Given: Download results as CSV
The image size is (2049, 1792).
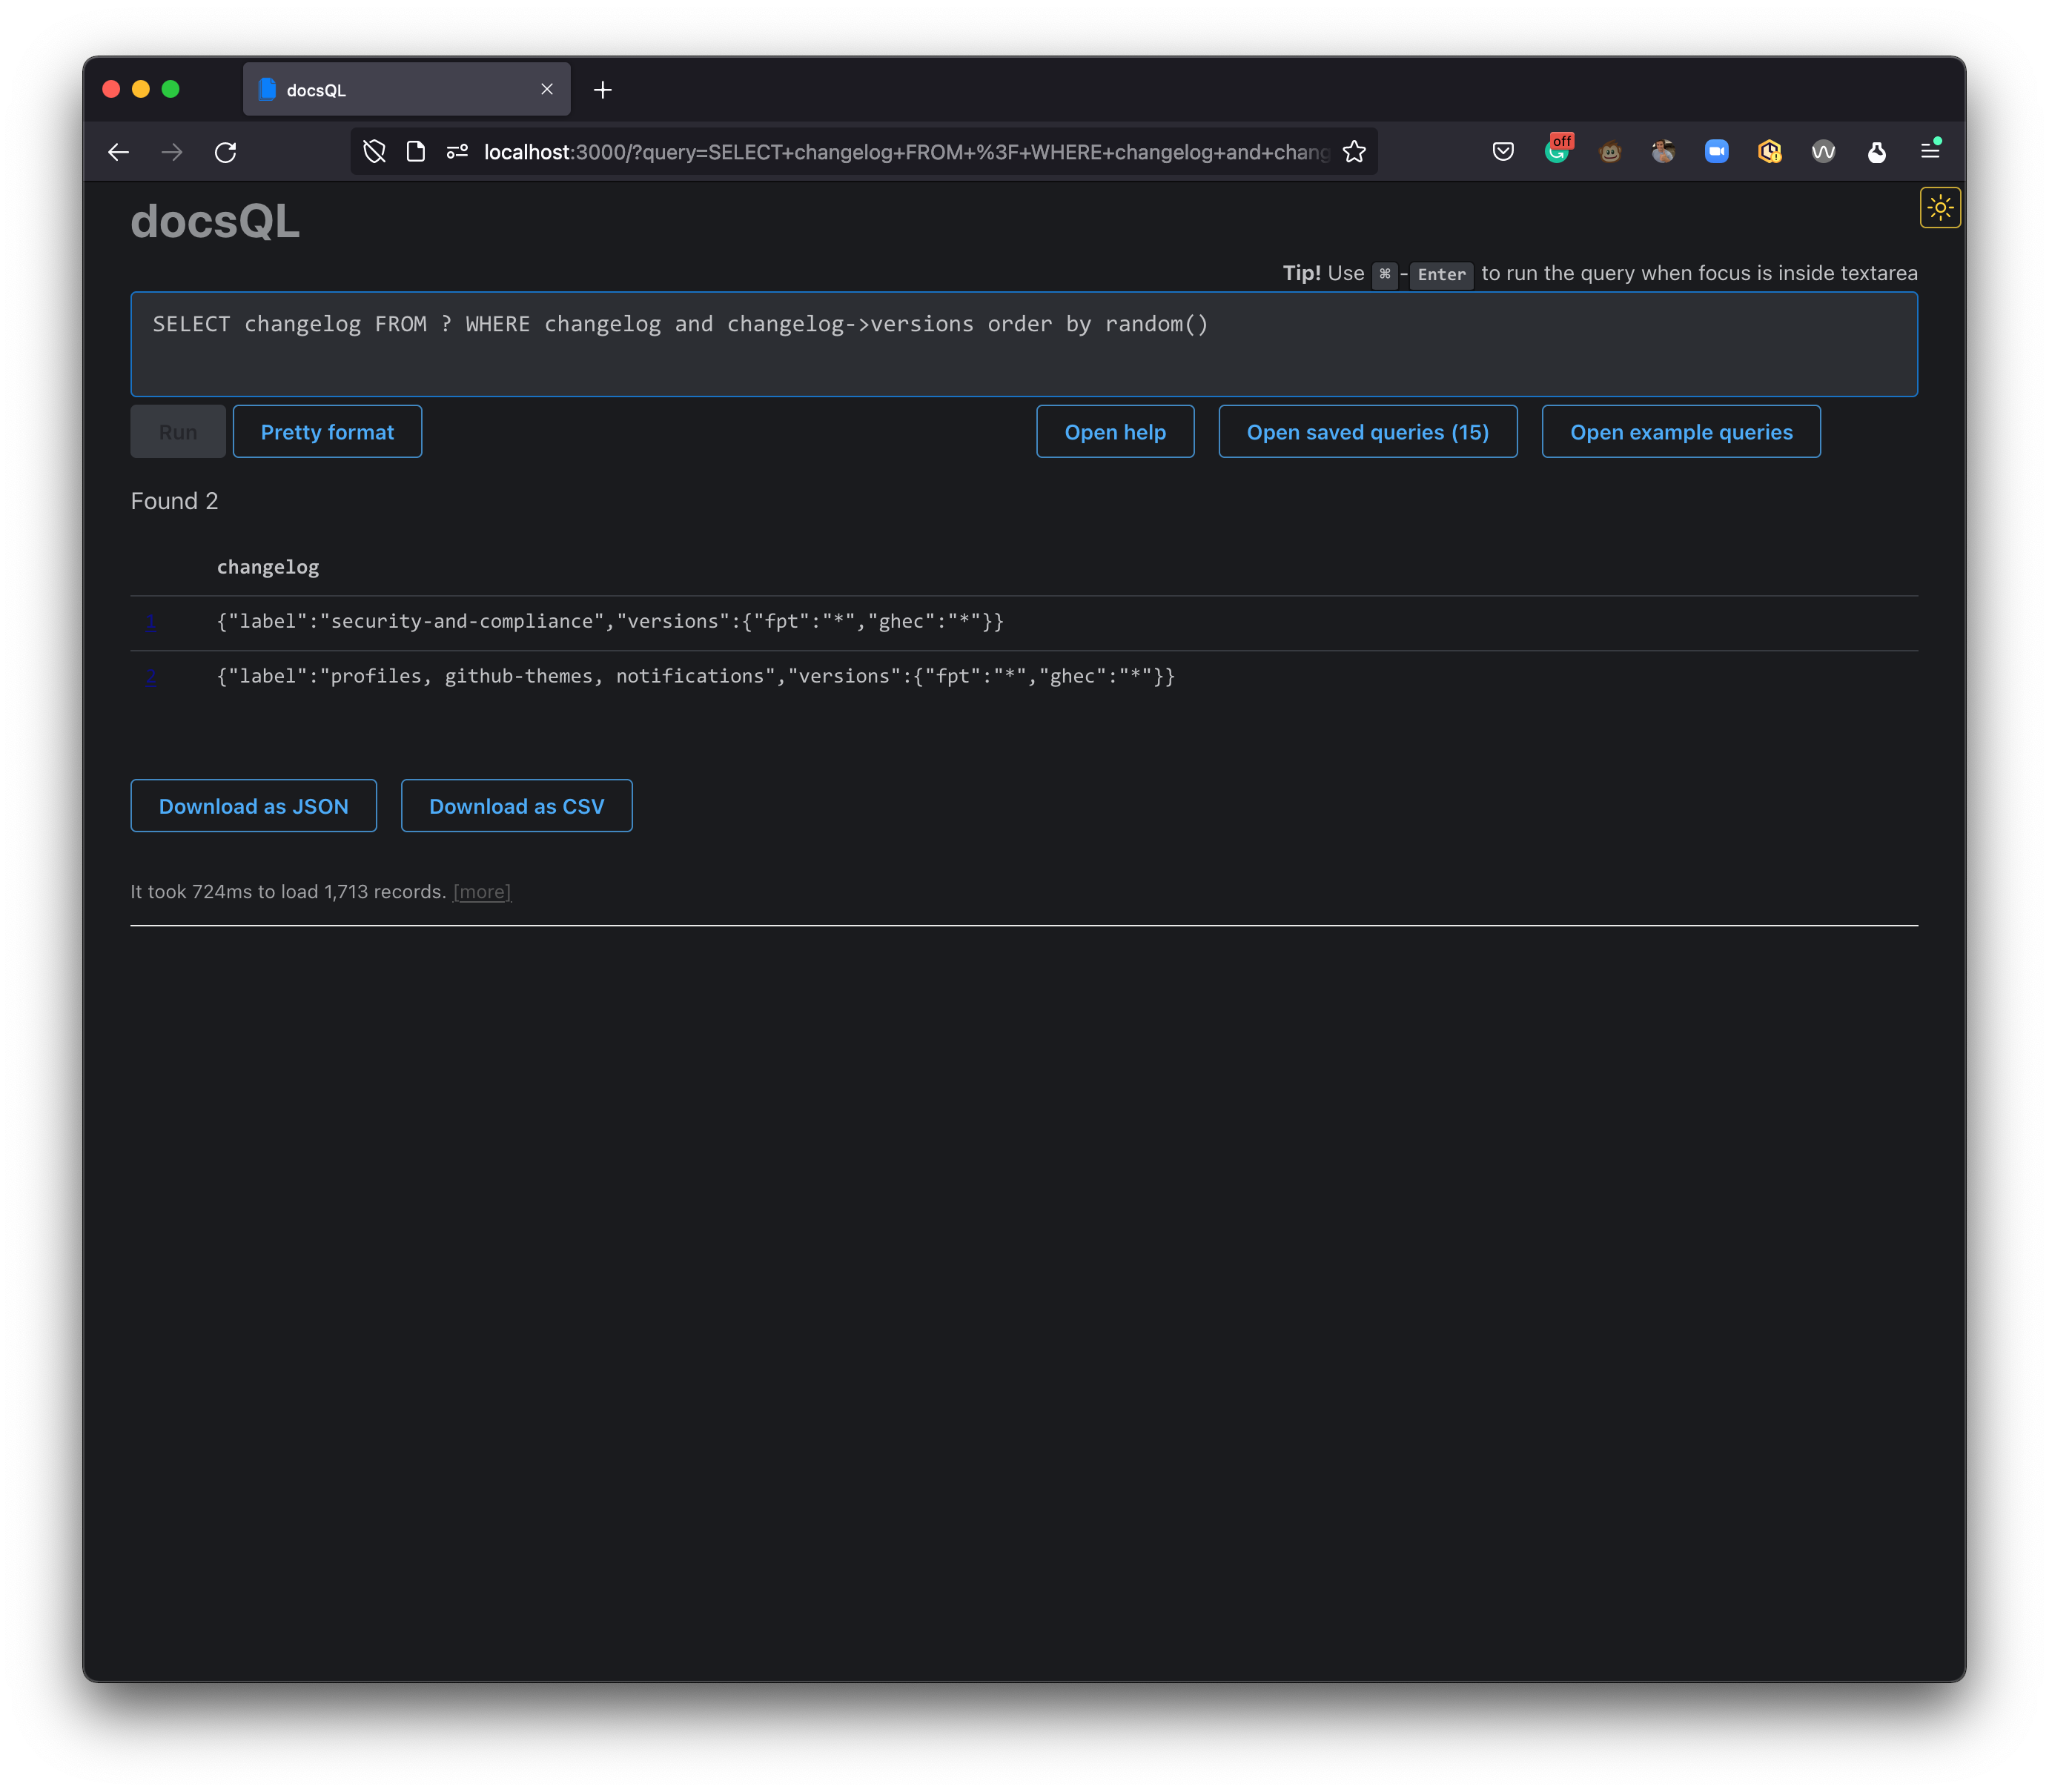Looking at the screenshot, I should (516, 806).
